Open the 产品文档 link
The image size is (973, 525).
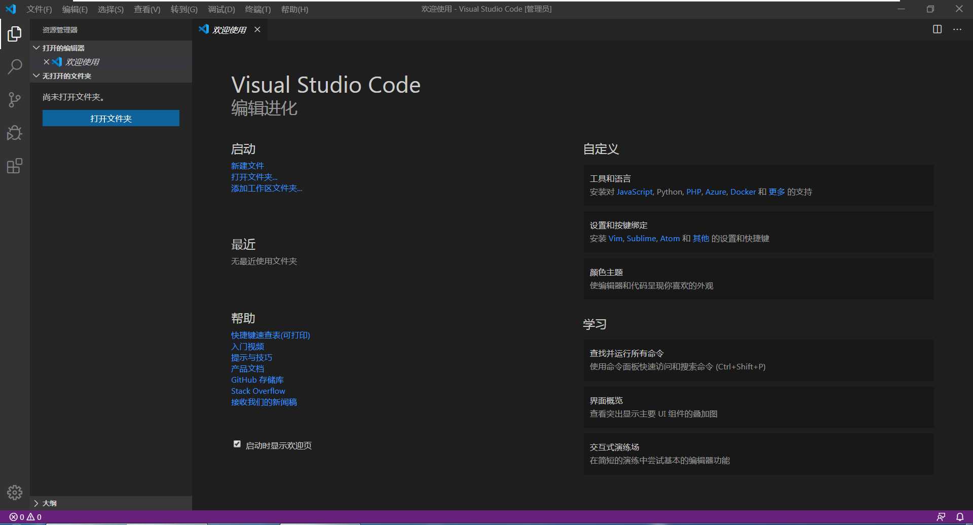[247, 368]
